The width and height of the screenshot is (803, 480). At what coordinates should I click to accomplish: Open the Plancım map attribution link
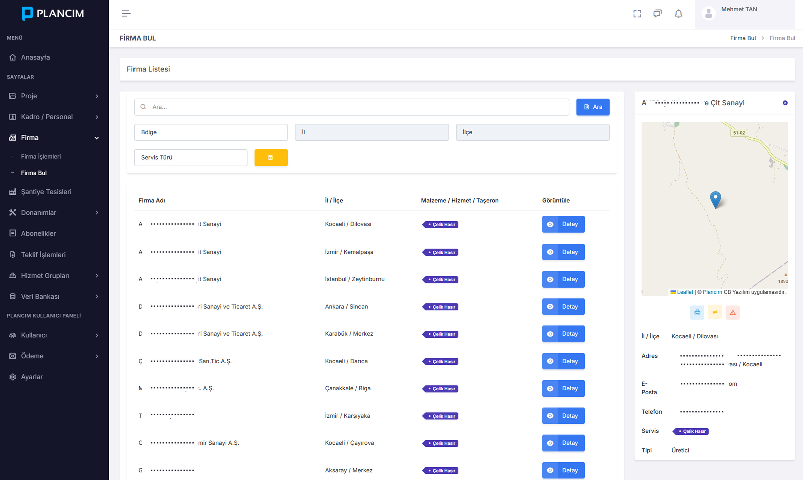tap(712, 292)
